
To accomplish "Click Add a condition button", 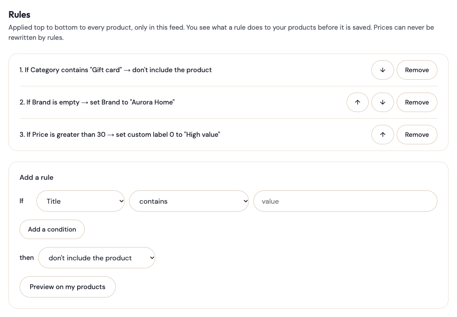I will [x=52, y=229].
